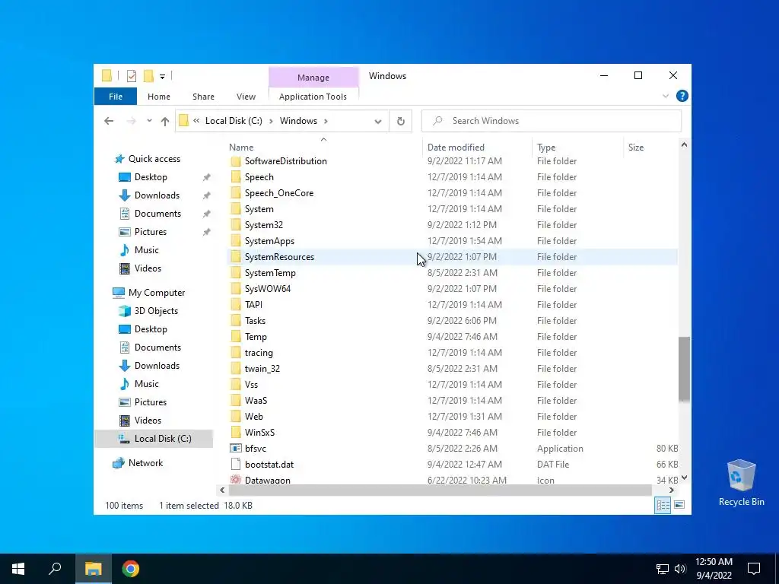Click Local Disk (C:) in address bar
Screen dimensions: 779x584
point(234,121)
